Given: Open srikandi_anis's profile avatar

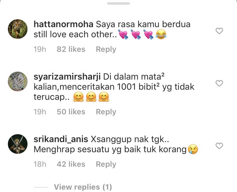Looking at the screenshot, I should click(x=18, y=144).
